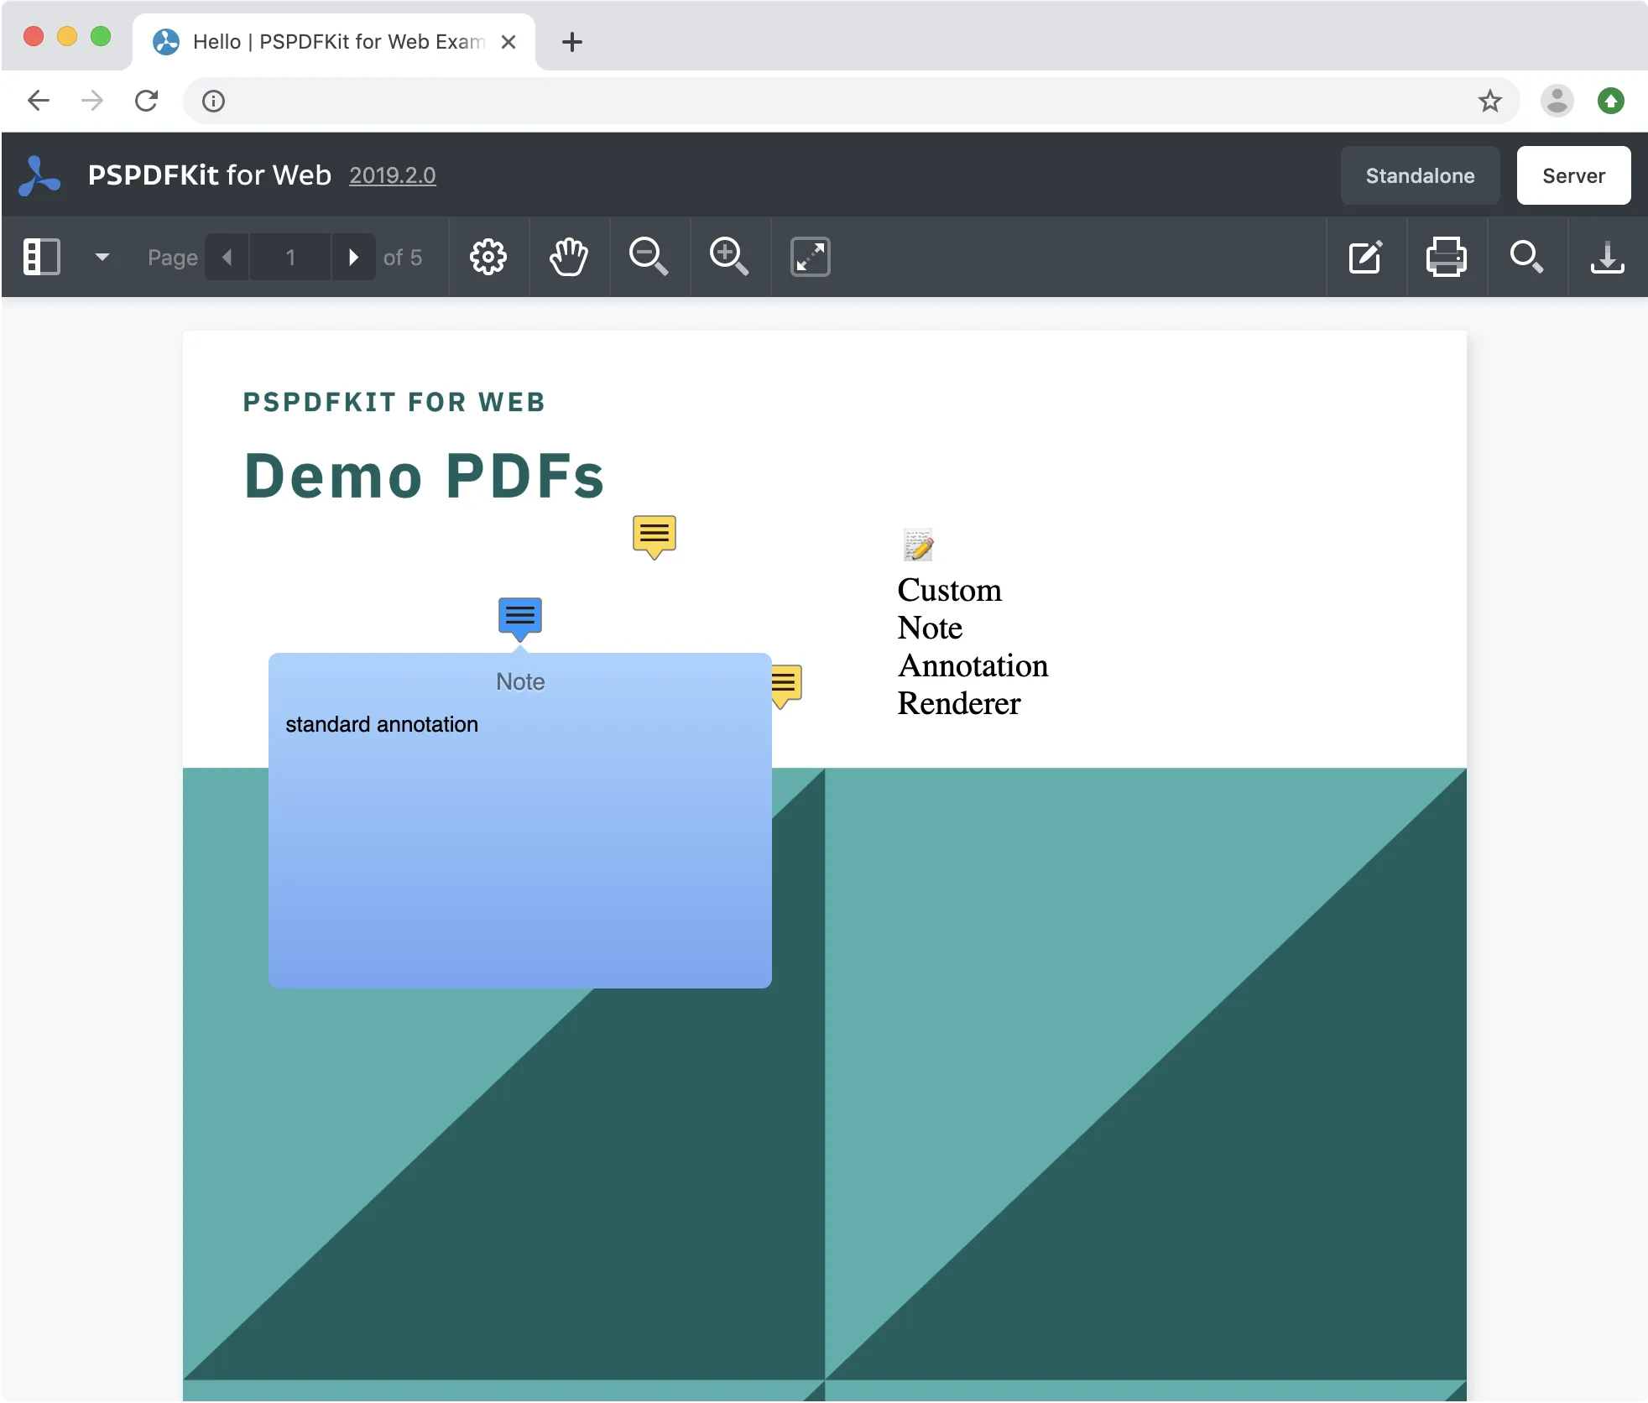Image resolution: width=1648 pixels, height=1403 pixels.
Task: Go to the previous page
Action: click(x=226, y=257)
